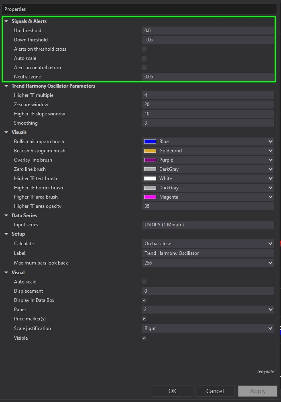The width and height of the screenshot is (281, 402).
Task: Open the Calculate mode dropdown
Action: pos(270,244)
